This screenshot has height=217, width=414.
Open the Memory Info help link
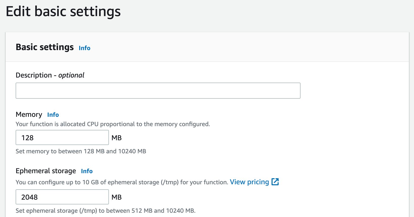[x=53, y=115]
